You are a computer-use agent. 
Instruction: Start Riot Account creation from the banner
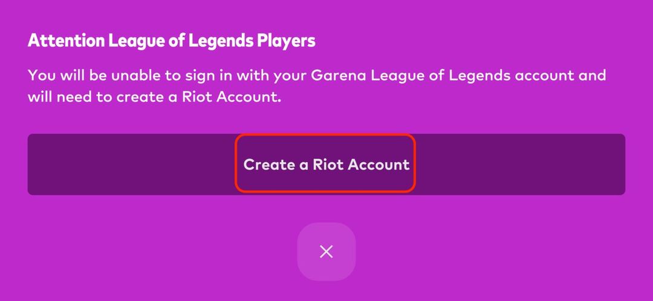[x=326, y=164]
